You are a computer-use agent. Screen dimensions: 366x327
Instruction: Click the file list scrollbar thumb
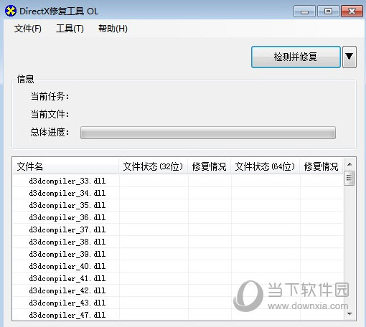[349, 178]
